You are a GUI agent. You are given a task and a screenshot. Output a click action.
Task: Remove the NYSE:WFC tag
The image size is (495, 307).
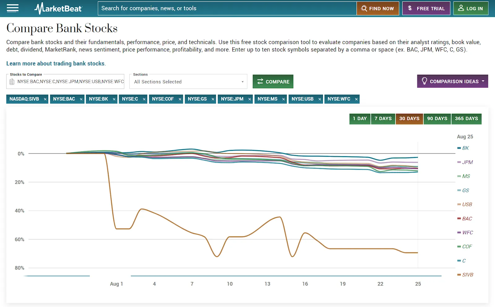point(356,99)
